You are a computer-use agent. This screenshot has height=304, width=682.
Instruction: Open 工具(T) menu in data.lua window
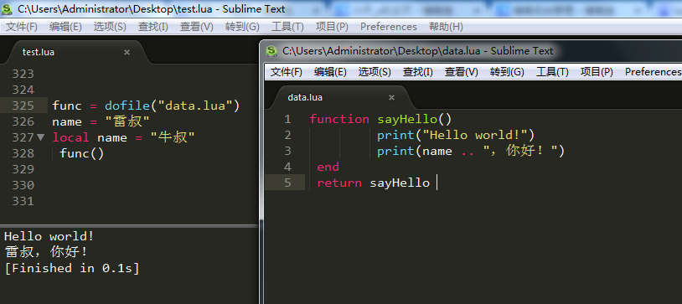point(552,72)
